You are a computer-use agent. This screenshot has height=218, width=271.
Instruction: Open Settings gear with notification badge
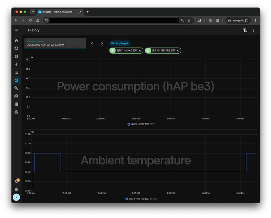pyautogui.click(x=17, y=181)
